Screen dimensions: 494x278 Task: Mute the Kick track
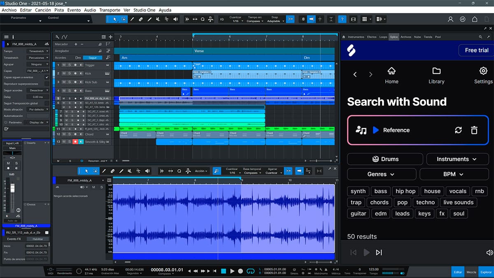tap(64, 74)
